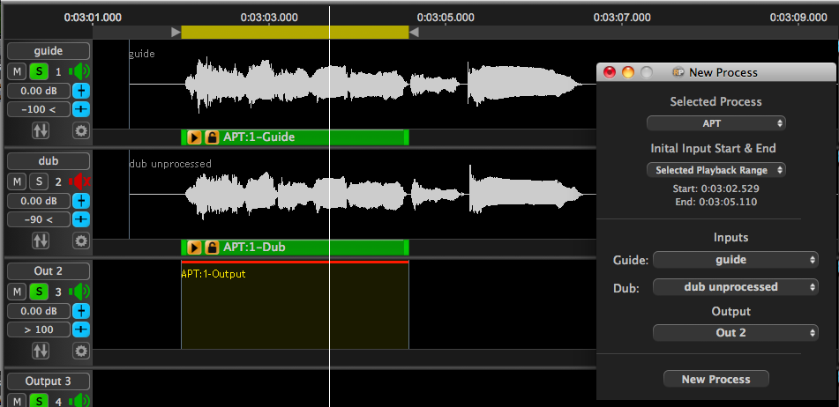Toggle solo on the Output 3 track
This screenshot has height=407, width=839.
click(39, 401)
